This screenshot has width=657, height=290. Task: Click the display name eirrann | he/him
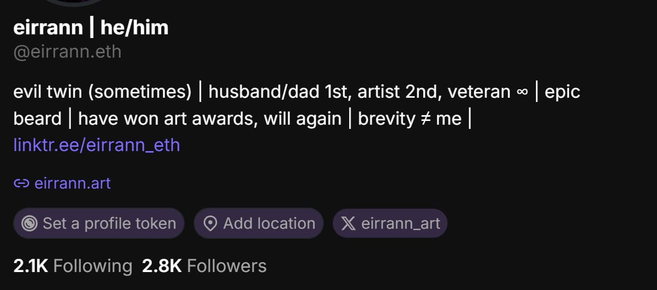click(x=90, y=27)
